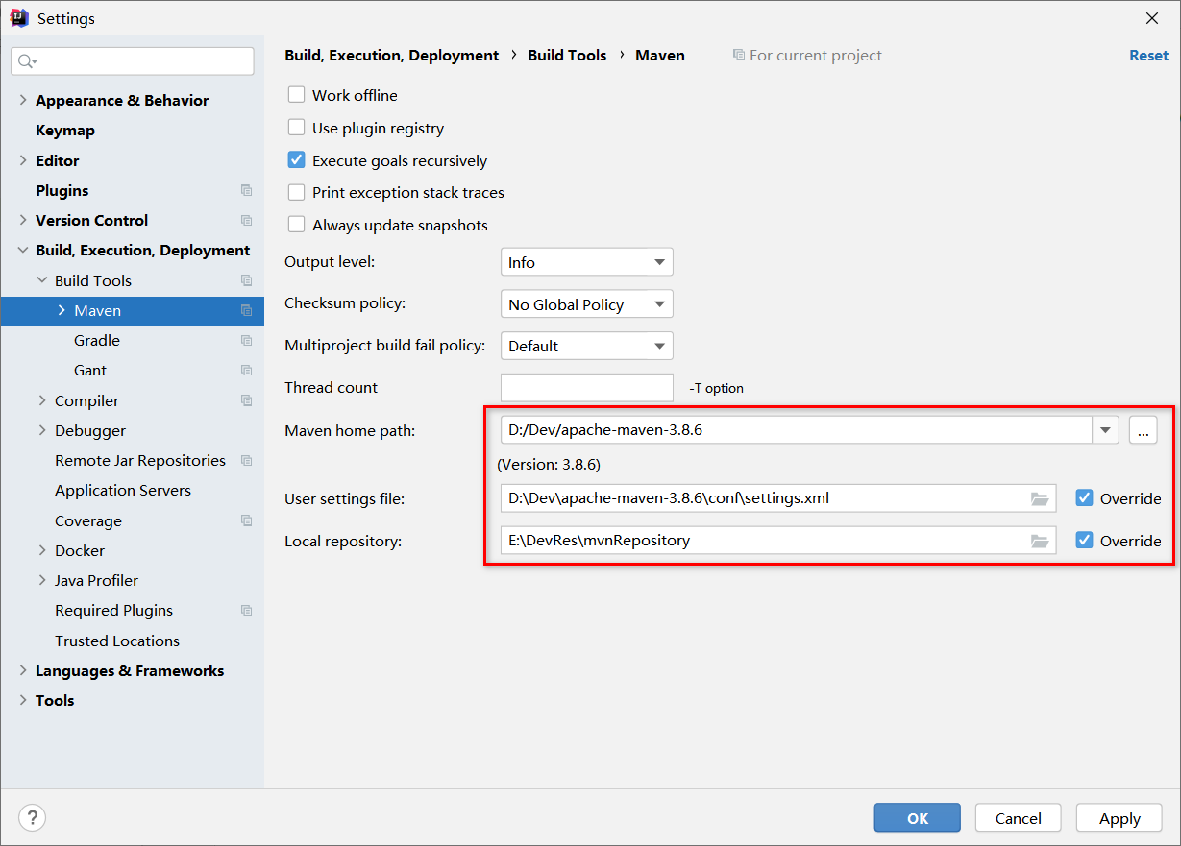1181x846 pixels.
Task: Collapse the Build Tools node
Action: click(x=42, y=280)
